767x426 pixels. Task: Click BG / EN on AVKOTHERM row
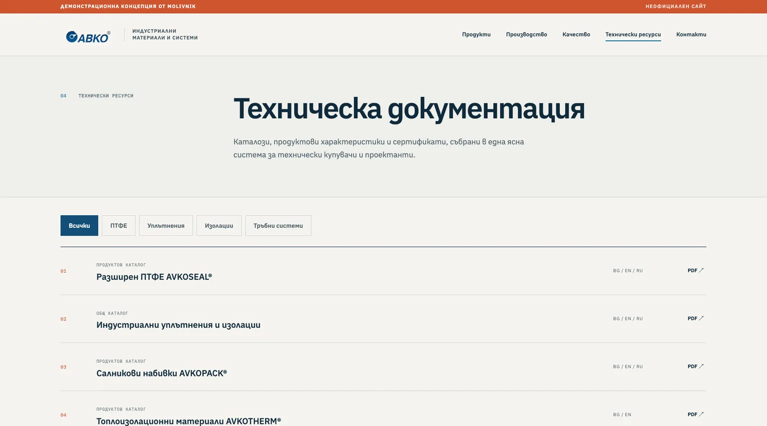[x=622, y=415]
